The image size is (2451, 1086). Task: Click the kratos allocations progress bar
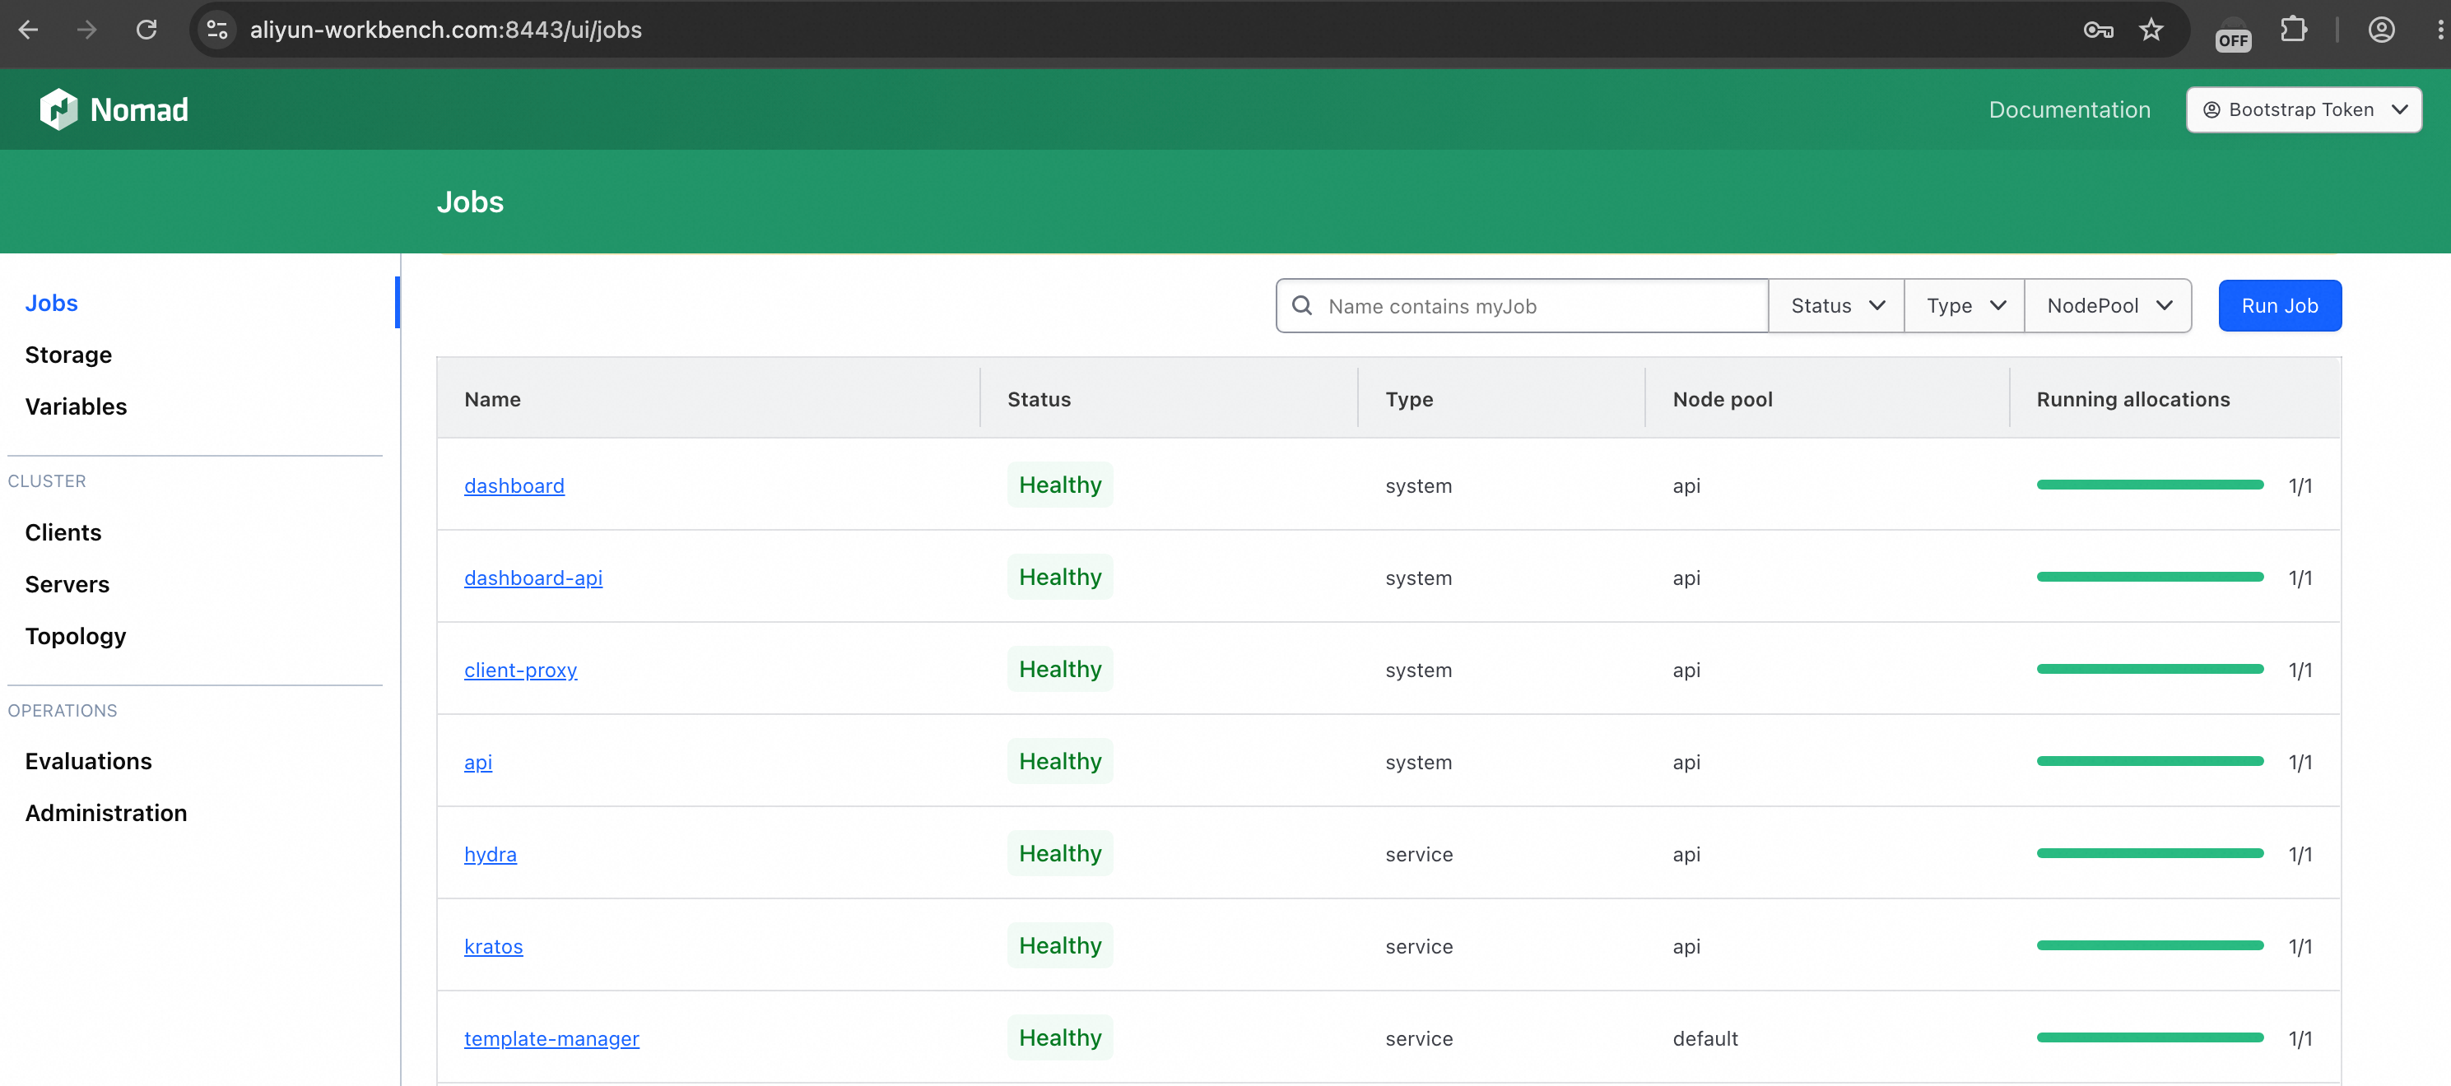point(2150,946)
